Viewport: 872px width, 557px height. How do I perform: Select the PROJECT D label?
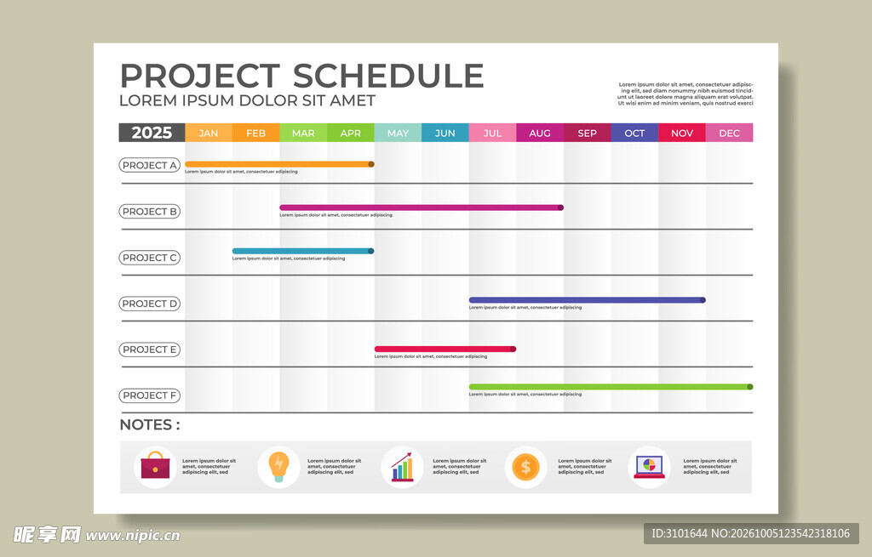pyautogui.click(x=150, y=304)
